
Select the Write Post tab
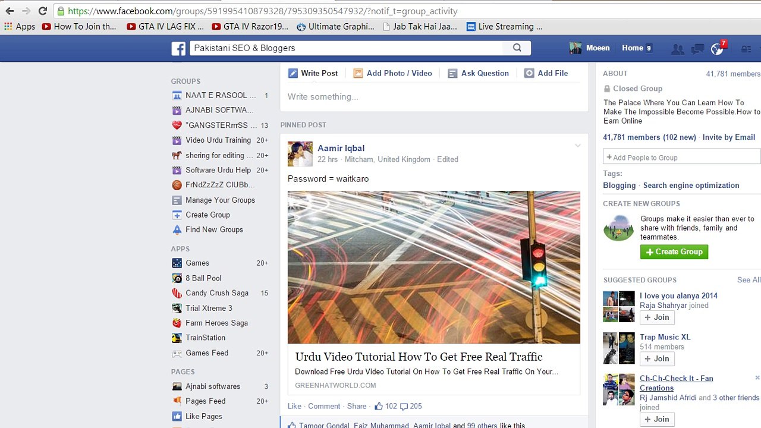click(313, 73)
